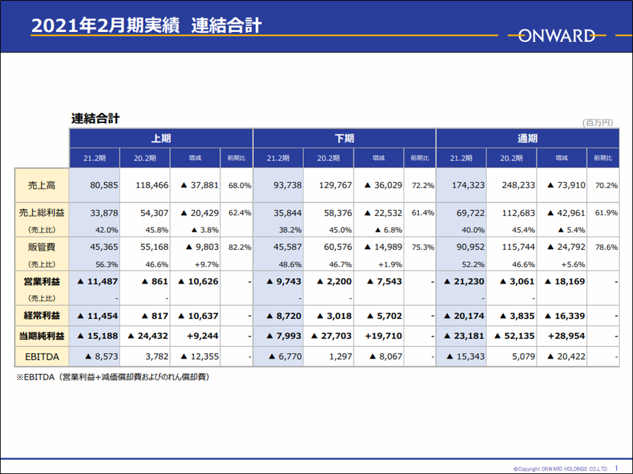Click the Copyright ONWARD HOLDINGS footer text

pyautogui.click(x=561, y=469)
